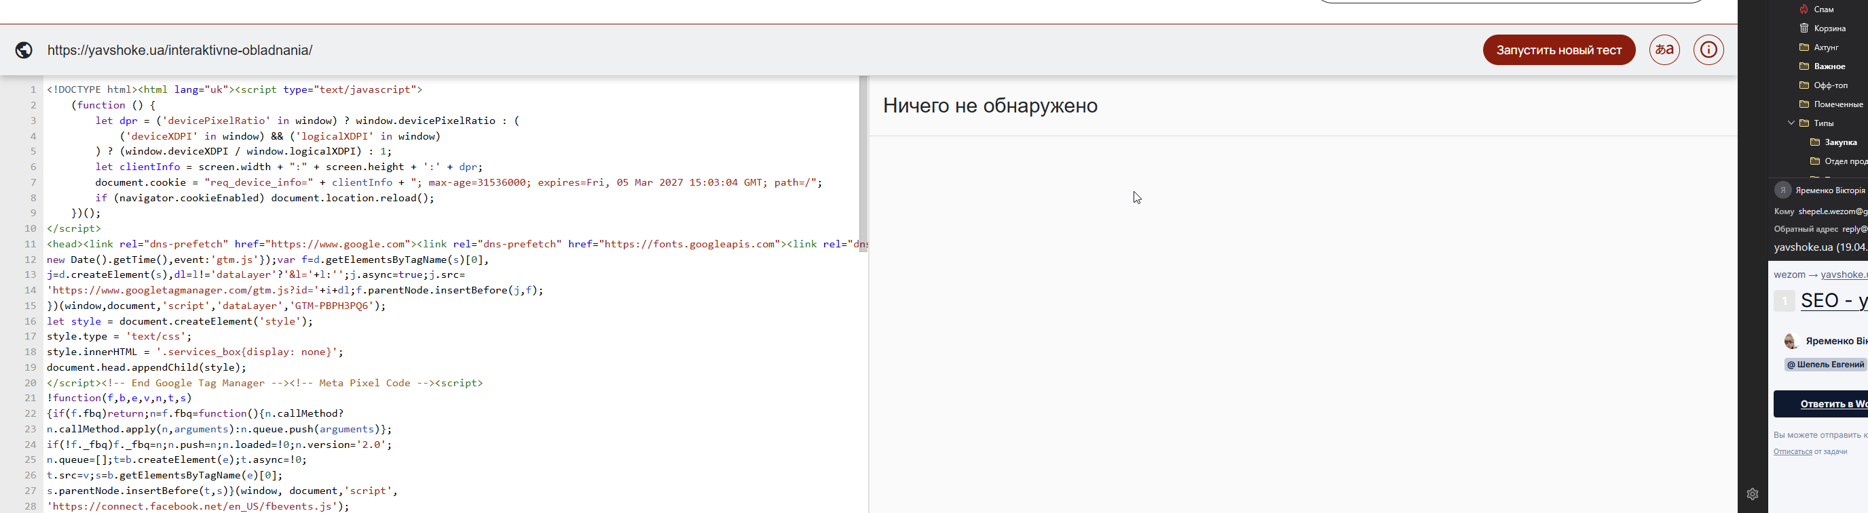Click the document.cookie code line
Viewport: 1868px width, 513px height.
[x=458, y=182]
